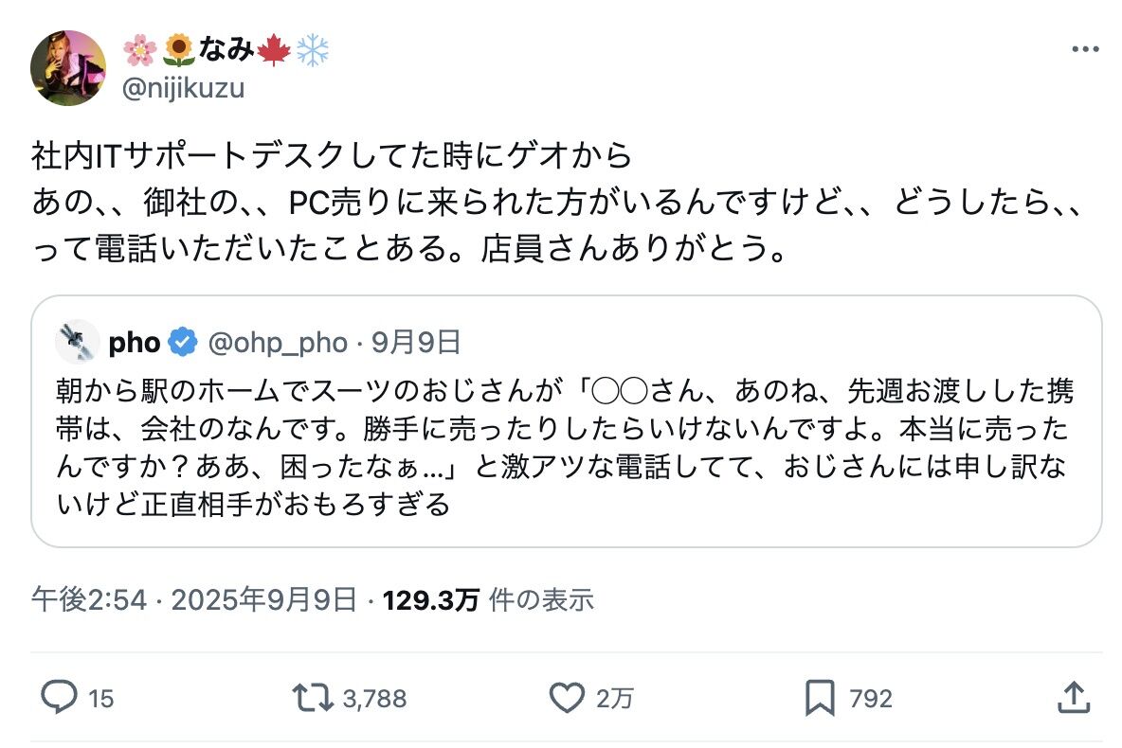This screenshot has width=1122, height=748.
Task: Open the three-dot more options menu
Action: (x=1085, y=49)
